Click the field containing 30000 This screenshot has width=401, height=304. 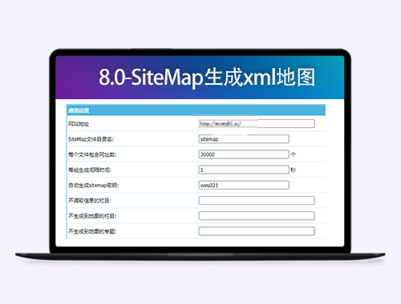coord(244,154)
